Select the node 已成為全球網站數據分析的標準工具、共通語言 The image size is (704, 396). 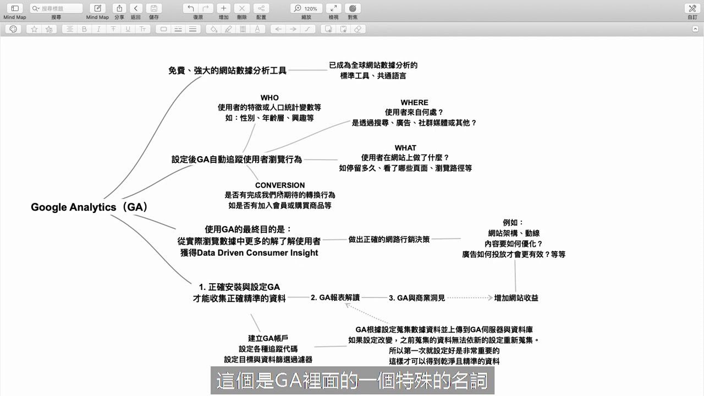point(373,70)
